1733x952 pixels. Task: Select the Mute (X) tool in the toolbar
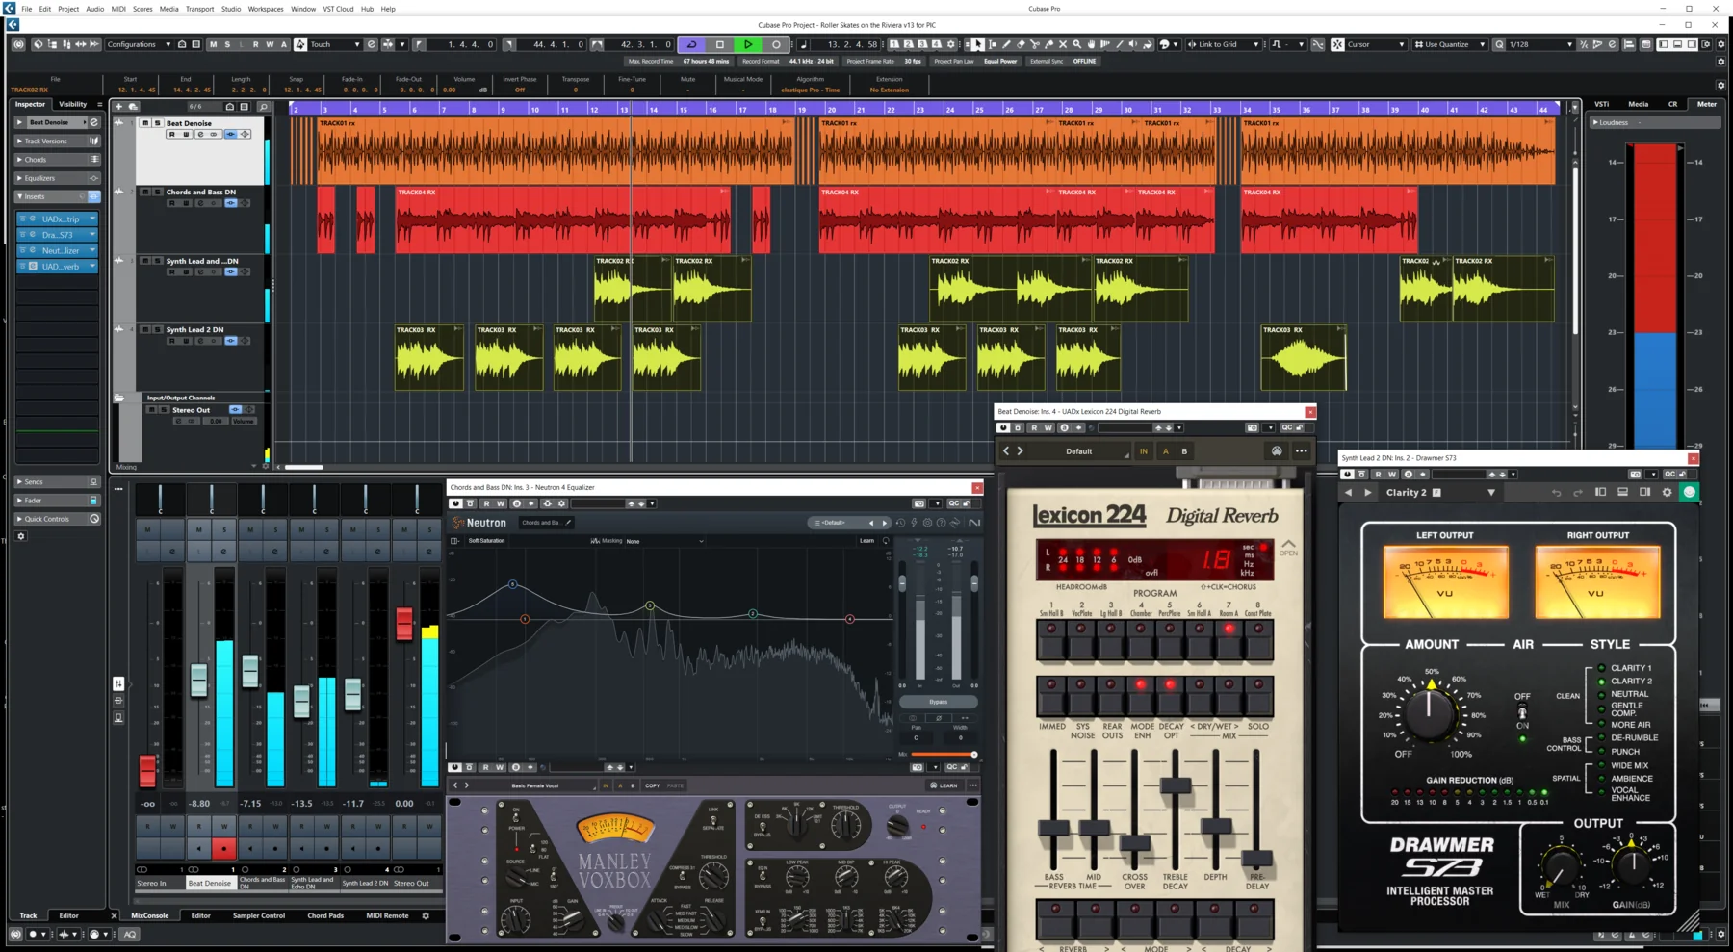tap(1063, 44)
